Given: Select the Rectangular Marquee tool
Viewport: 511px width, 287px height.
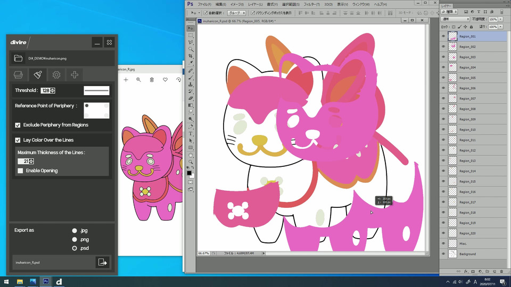Looking at the screenshot, I should [191, 36].
